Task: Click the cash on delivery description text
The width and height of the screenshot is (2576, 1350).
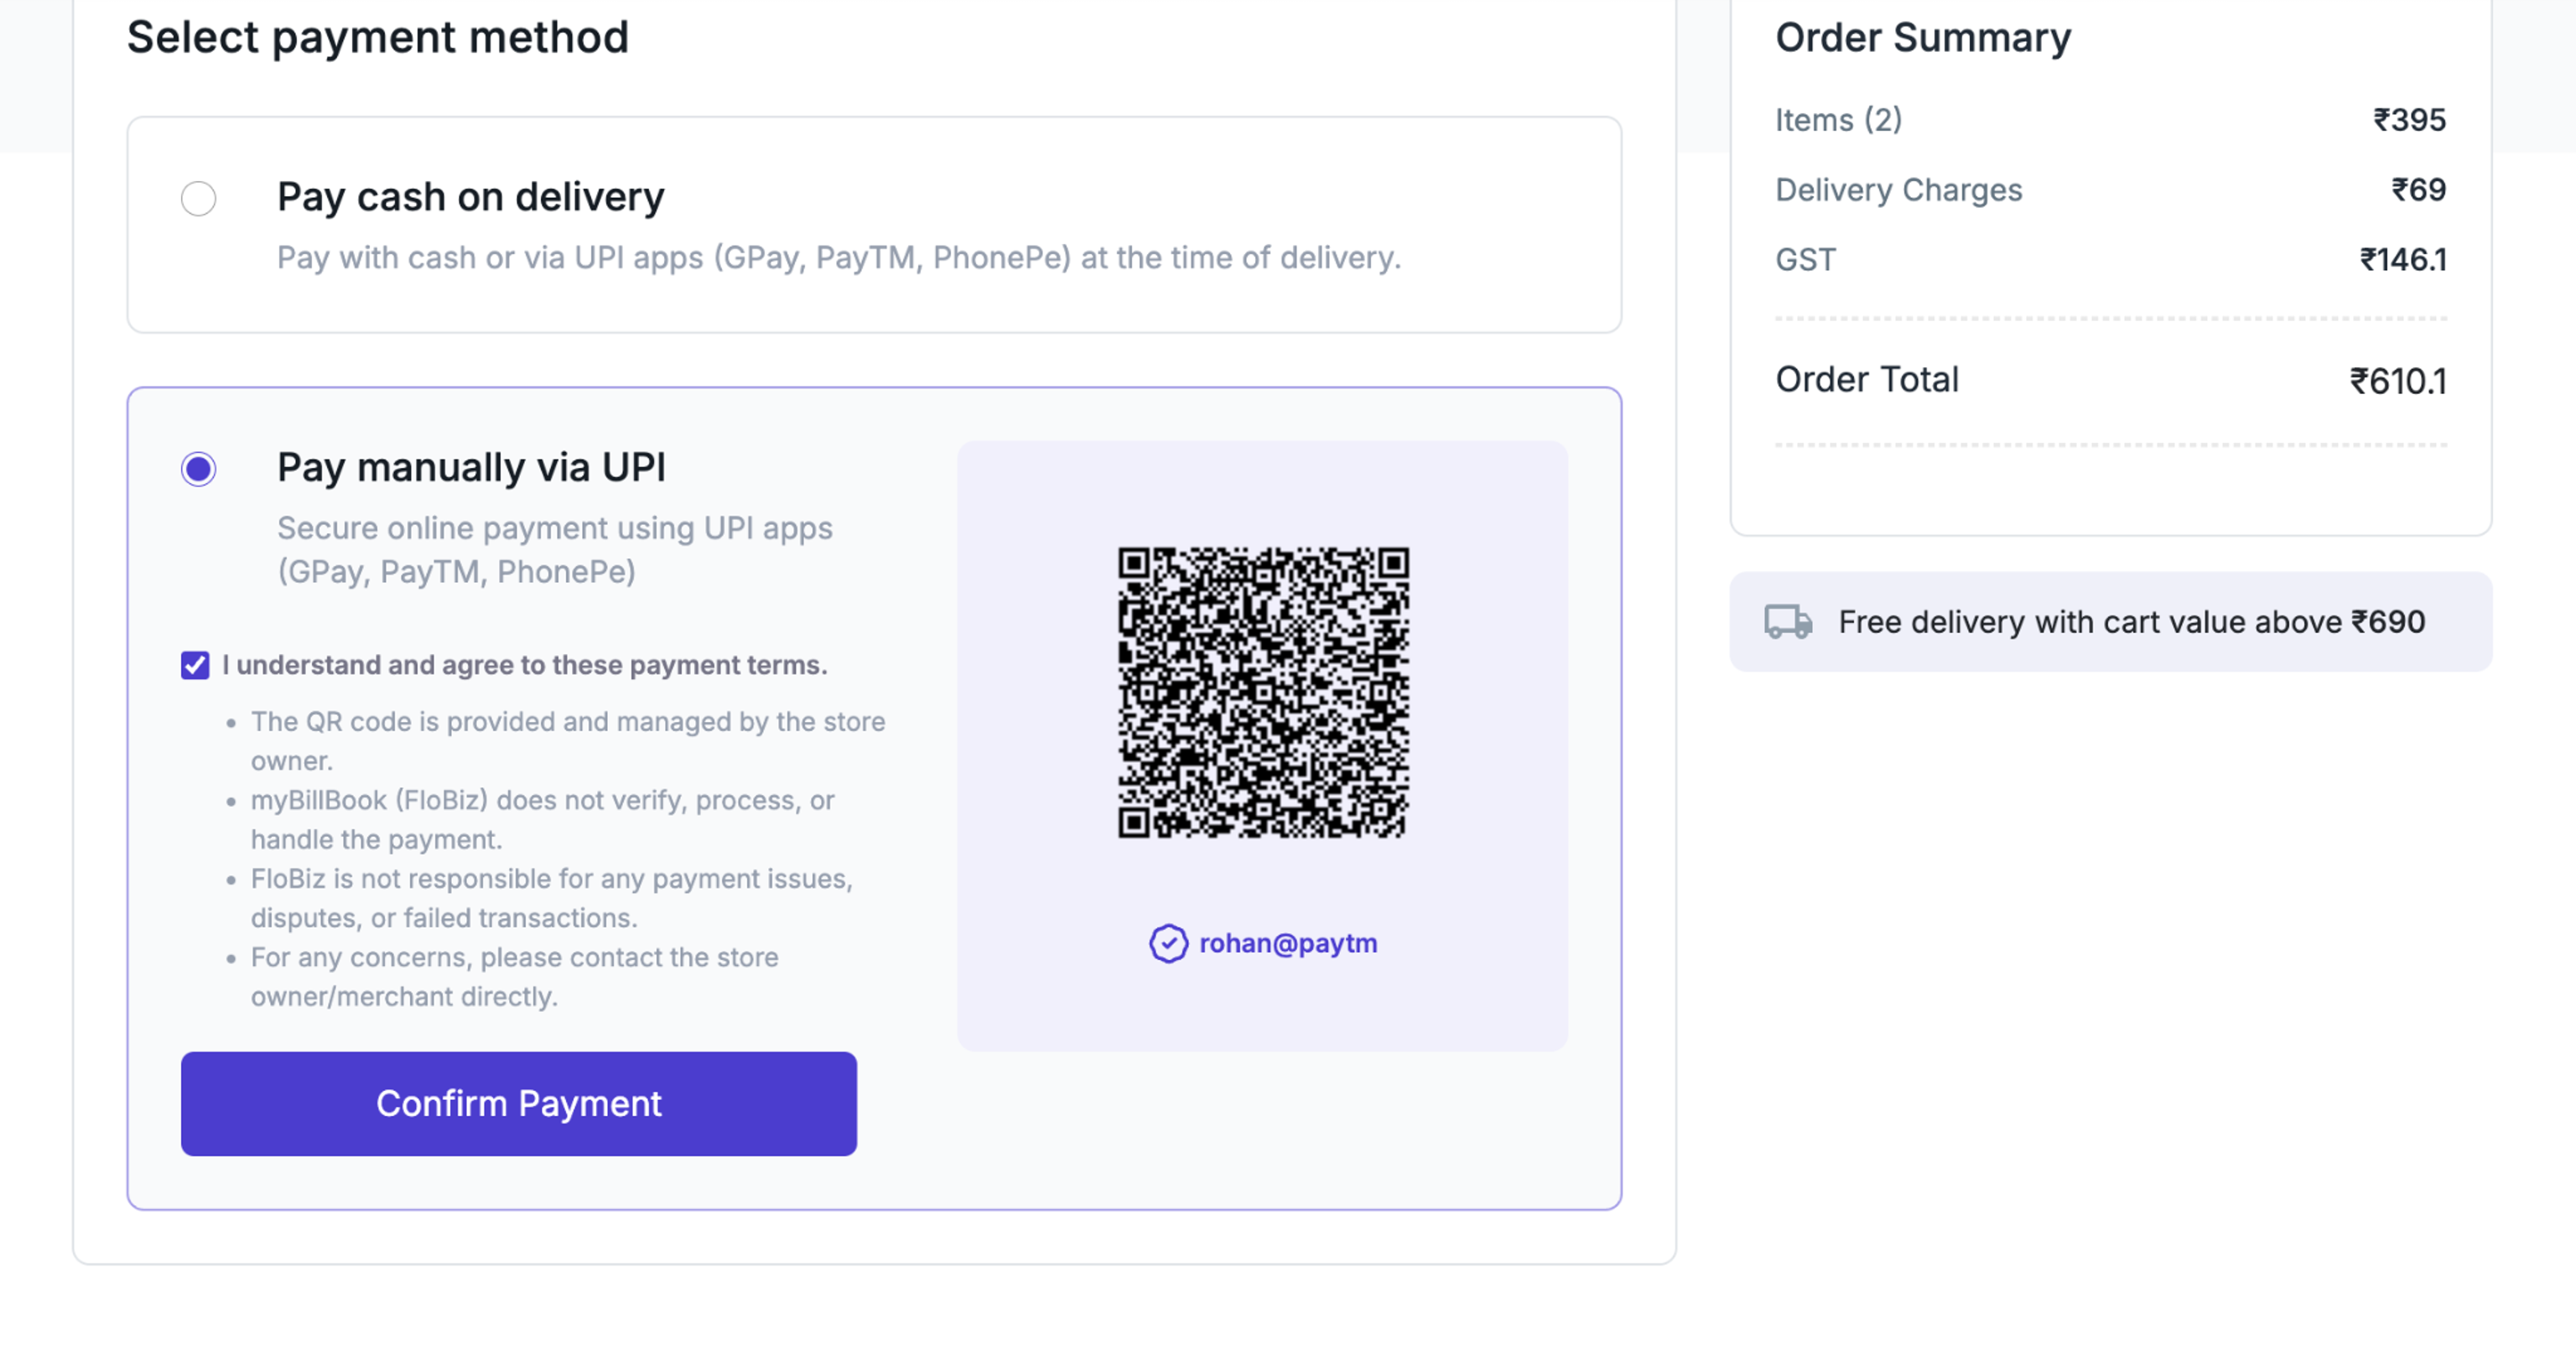Action: pyautogui.click(x=838, y=258)
